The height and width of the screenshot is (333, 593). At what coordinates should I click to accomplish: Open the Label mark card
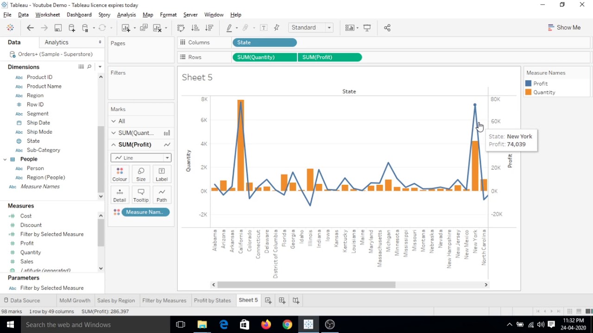click(162, 174)
